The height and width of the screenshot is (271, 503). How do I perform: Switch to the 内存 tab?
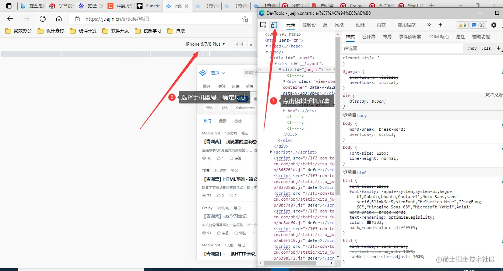pyautogui.click(x=381, y=25)
